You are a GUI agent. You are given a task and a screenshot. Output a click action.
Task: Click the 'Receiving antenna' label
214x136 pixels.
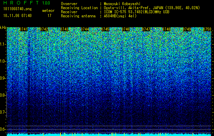[x=78, y=16]
